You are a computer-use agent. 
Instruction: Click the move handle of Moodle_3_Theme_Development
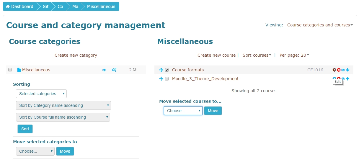(161, 79)
